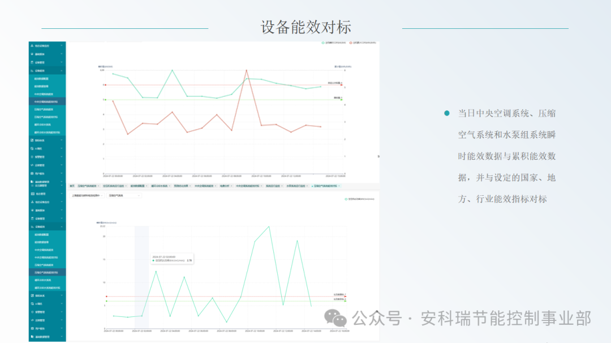Collapse 设备能效 chevron in the upper screenshot's sidebar
The width and height of the screenshot is (611, 343).
(62, 71)
